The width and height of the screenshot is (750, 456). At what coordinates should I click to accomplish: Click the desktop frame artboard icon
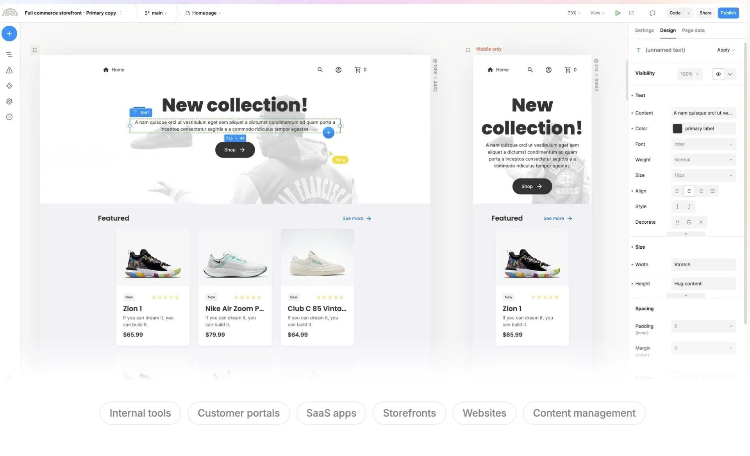pos(35,50)
